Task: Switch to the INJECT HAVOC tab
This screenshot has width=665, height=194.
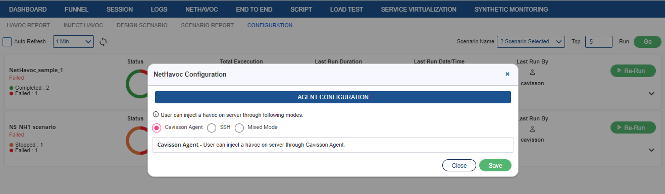Action: coord(83,25)
